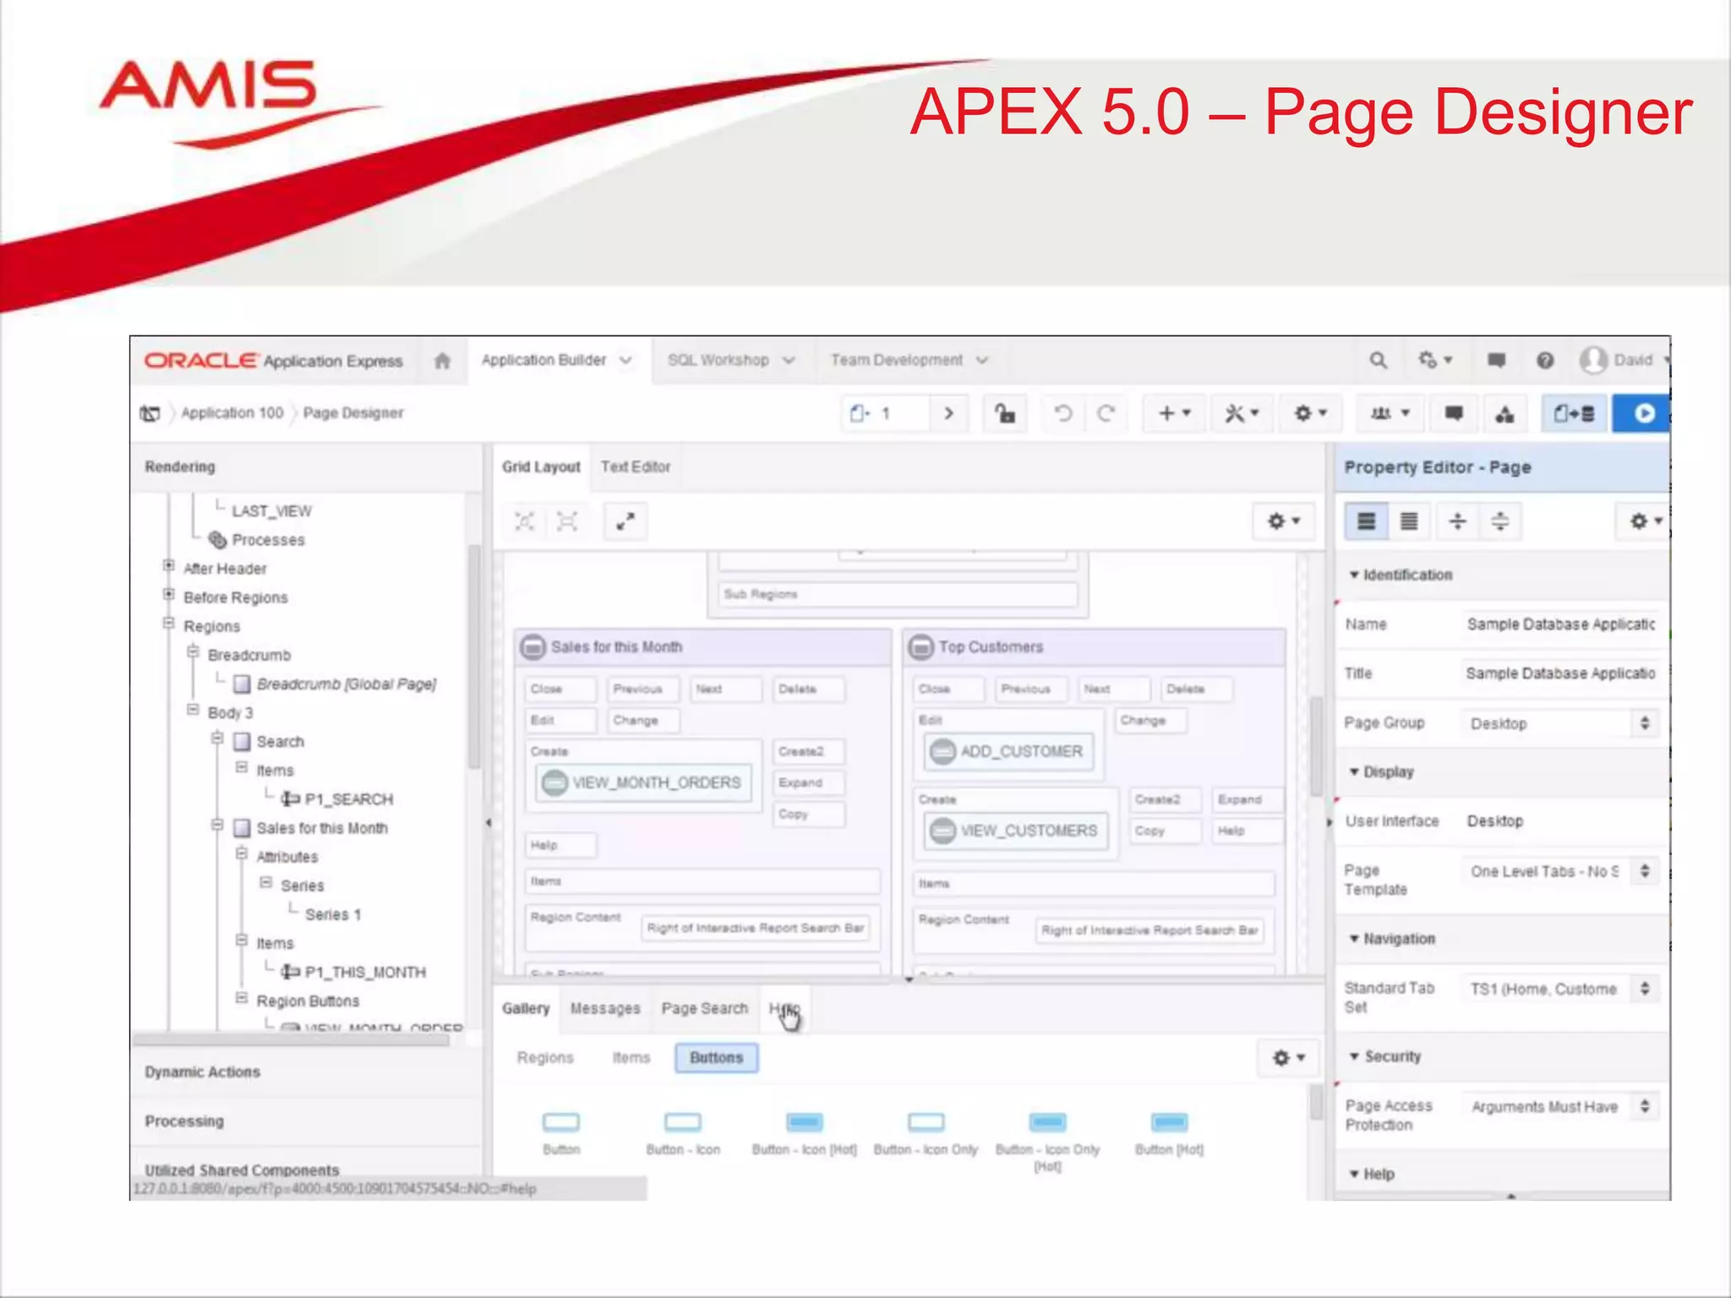1731x1298 pixels.
Task: Open the Dynamic Actions panel
Action: (x=202, y=1072)
